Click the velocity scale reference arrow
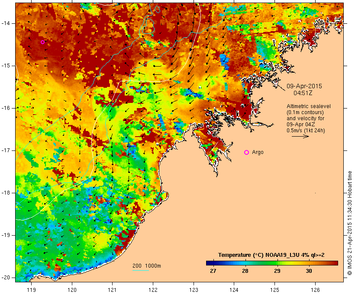355x294 pixels. coord(300,136)
